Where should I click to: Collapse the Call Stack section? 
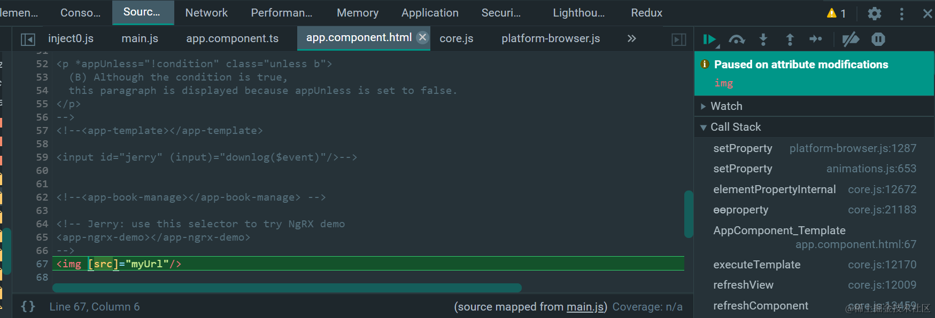coord(704,127)
